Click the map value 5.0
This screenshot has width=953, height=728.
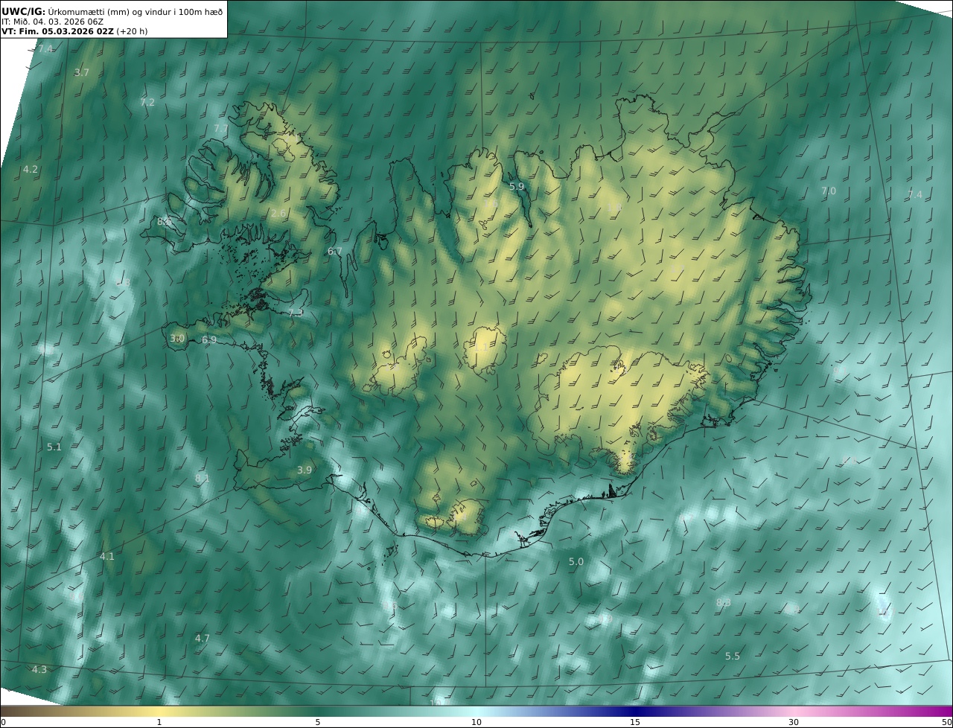pyautogui.click(x=576, y=561)
